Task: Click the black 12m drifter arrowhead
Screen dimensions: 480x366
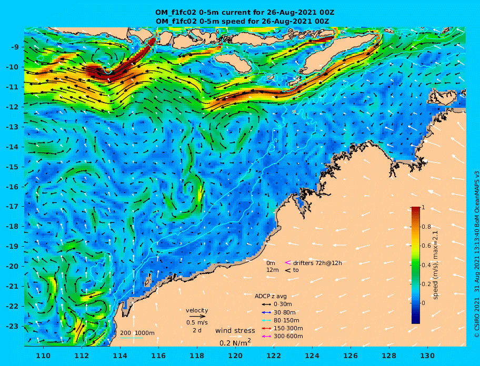Action: tap(288, 270)
